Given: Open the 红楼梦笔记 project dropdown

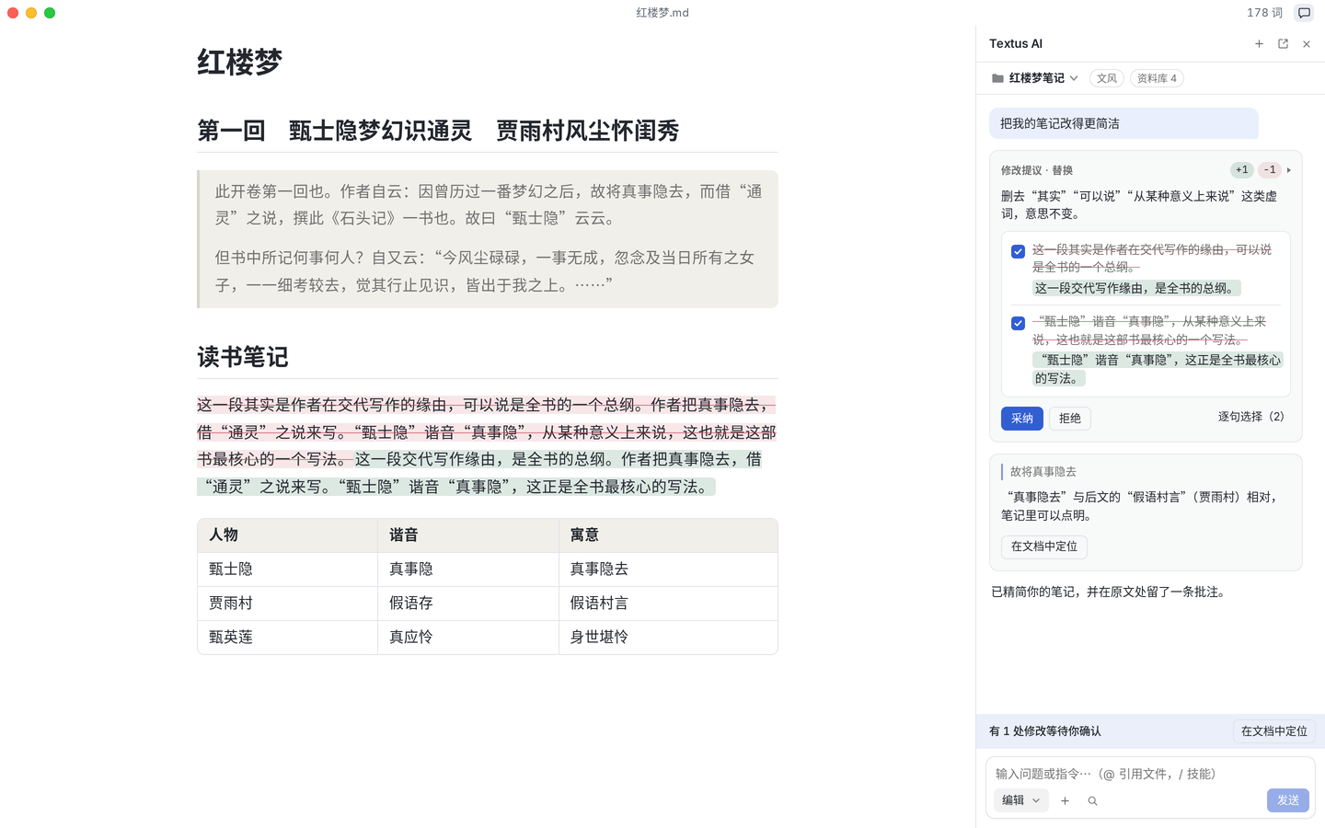Looking at the screenshot, I should pyautogui.click(x=1034, y=78).
